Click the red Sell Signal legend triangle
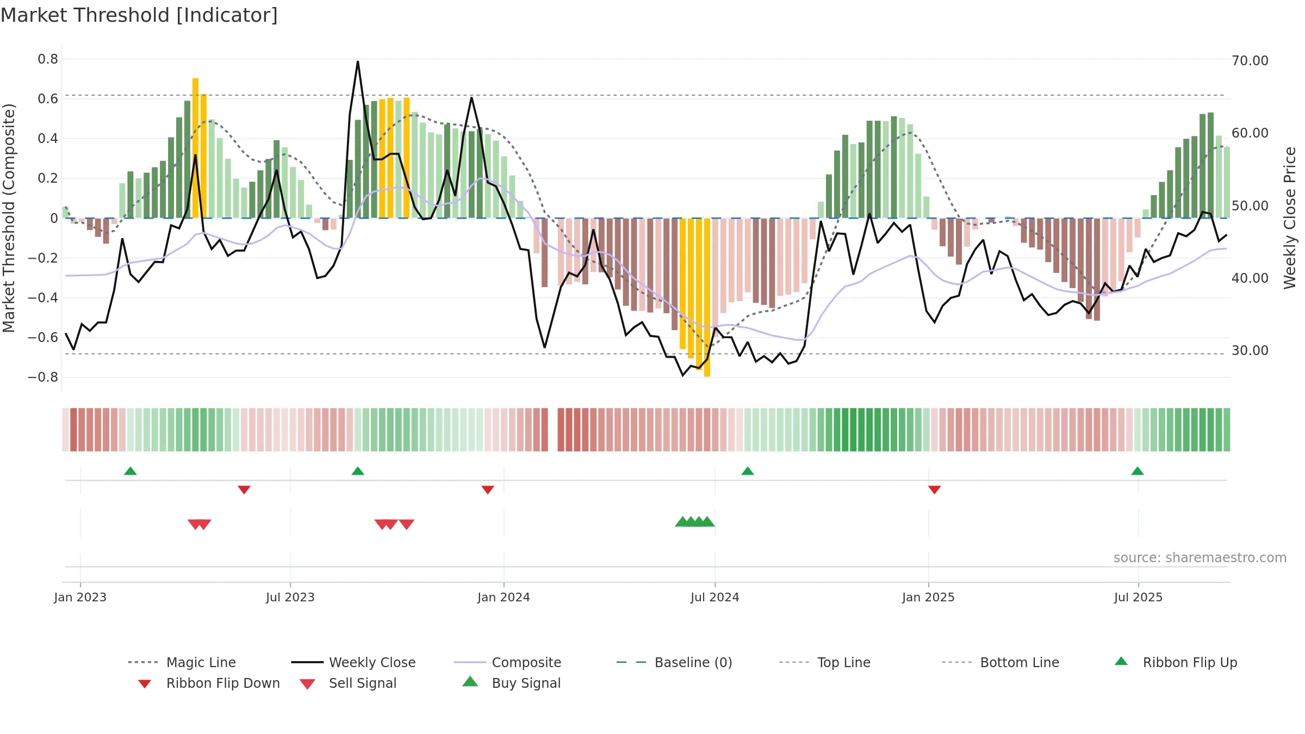The image size is (1305, 734). pyautogui.click(x=307, y=684)
